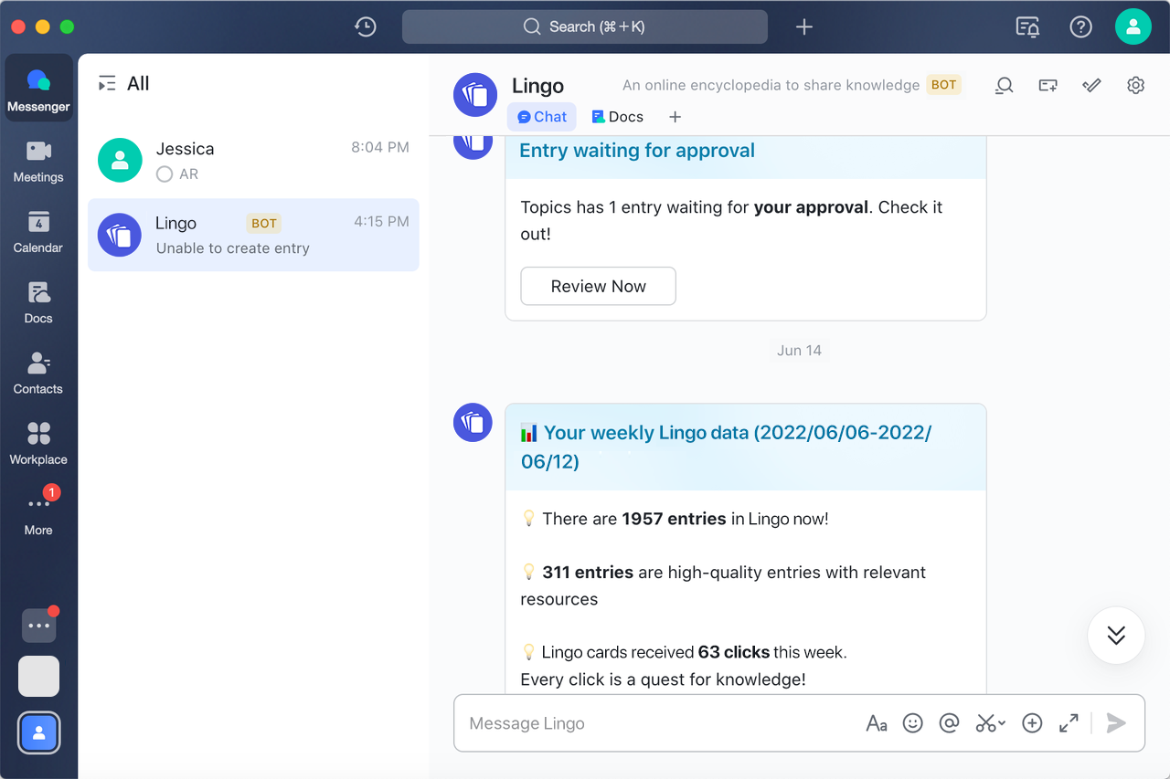Click the history clock icon
1170x779 pixels.
[366, 26]
